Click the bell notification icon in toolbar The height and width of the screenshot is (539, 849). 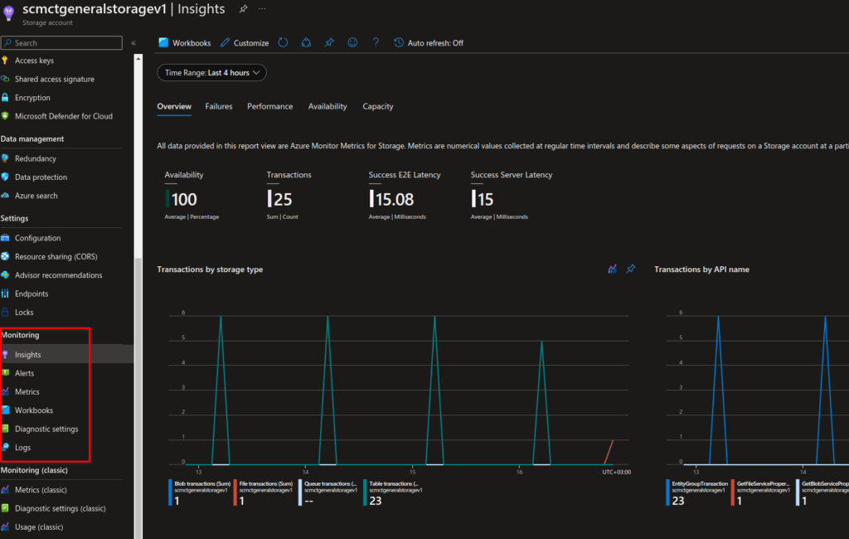coord(306,42)
